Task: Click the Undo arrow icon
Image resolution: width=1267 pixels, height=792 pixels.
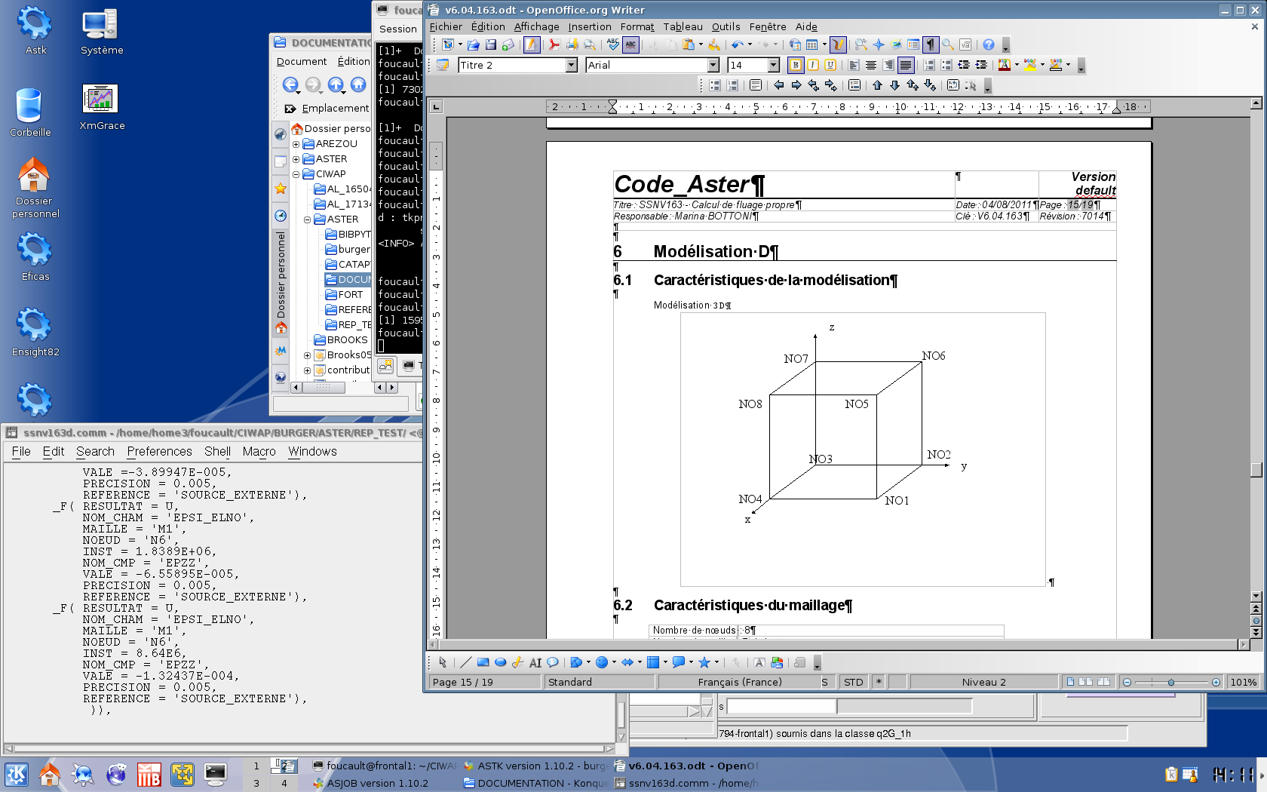Action: tap(737, 45)
